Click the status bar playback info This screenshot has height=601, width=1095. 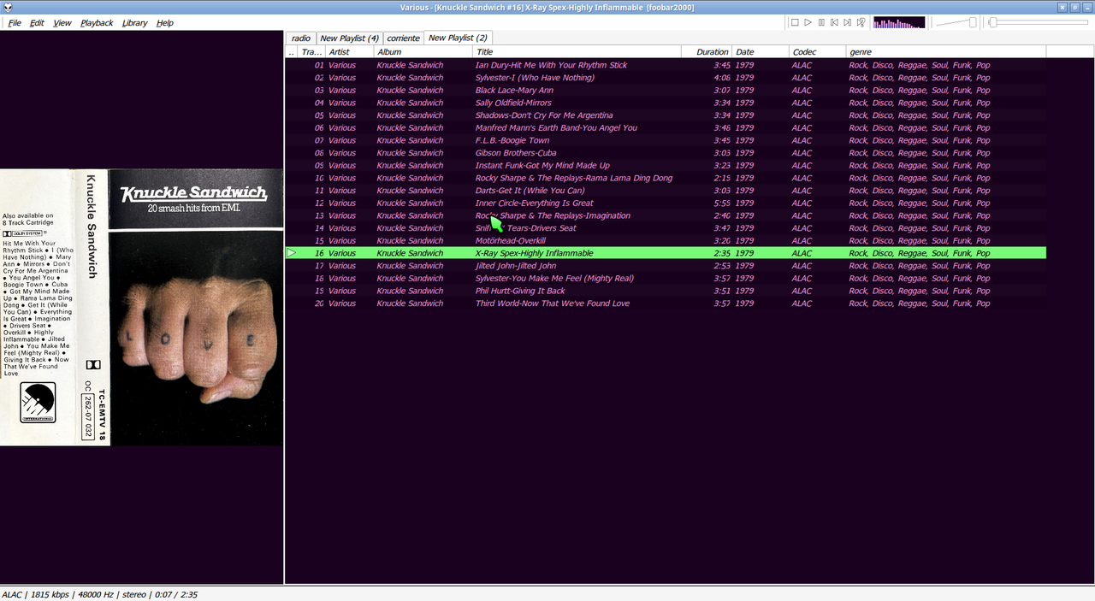coord(99,594)
